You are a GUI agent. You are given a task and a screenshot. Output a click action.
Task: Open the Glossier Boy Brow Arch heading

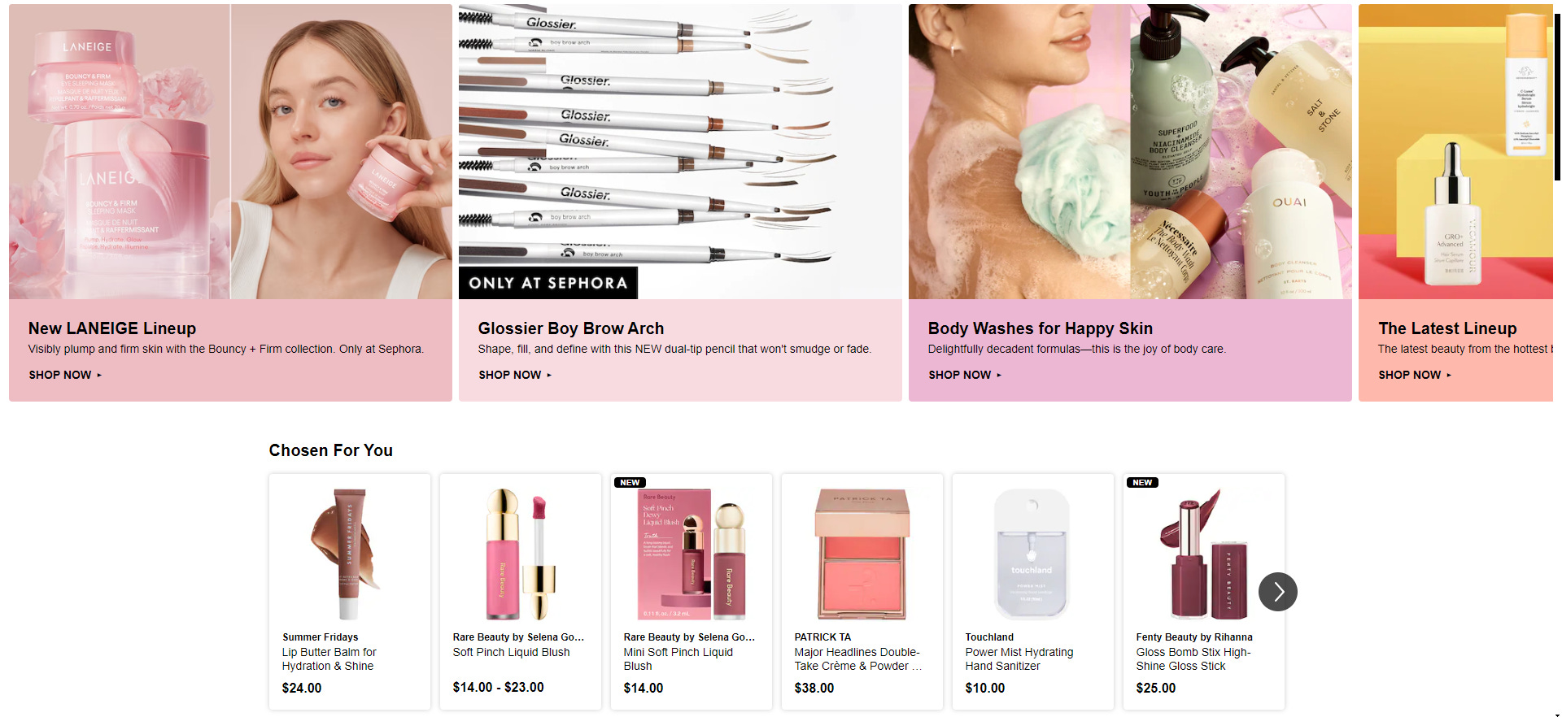[x=570, y=328]
